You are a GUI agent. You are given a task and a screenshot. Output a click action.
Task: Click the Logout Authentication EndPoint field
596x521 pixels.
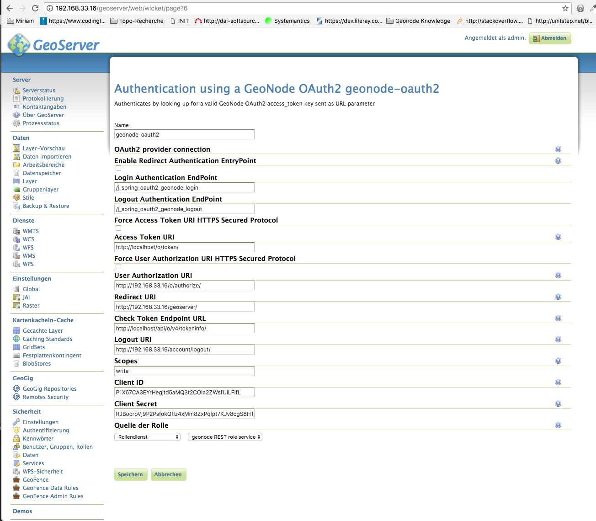coord(184,209)
